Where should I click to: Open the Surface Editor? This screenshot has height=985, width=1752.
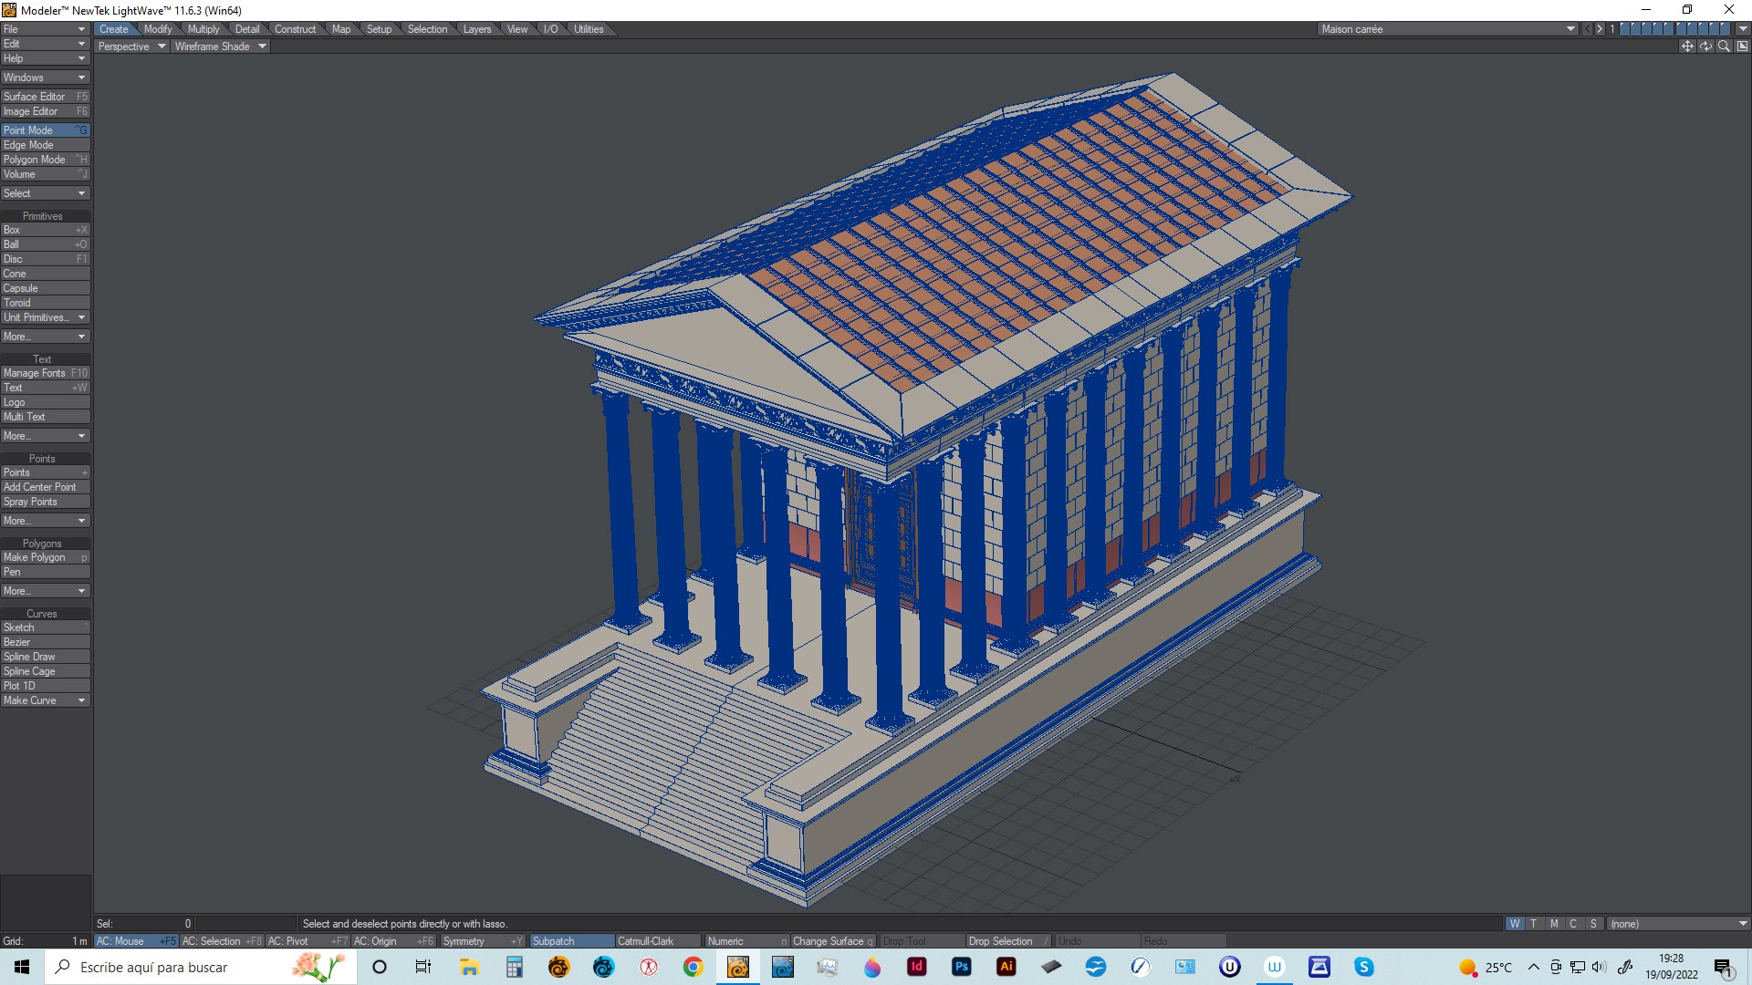45,97
